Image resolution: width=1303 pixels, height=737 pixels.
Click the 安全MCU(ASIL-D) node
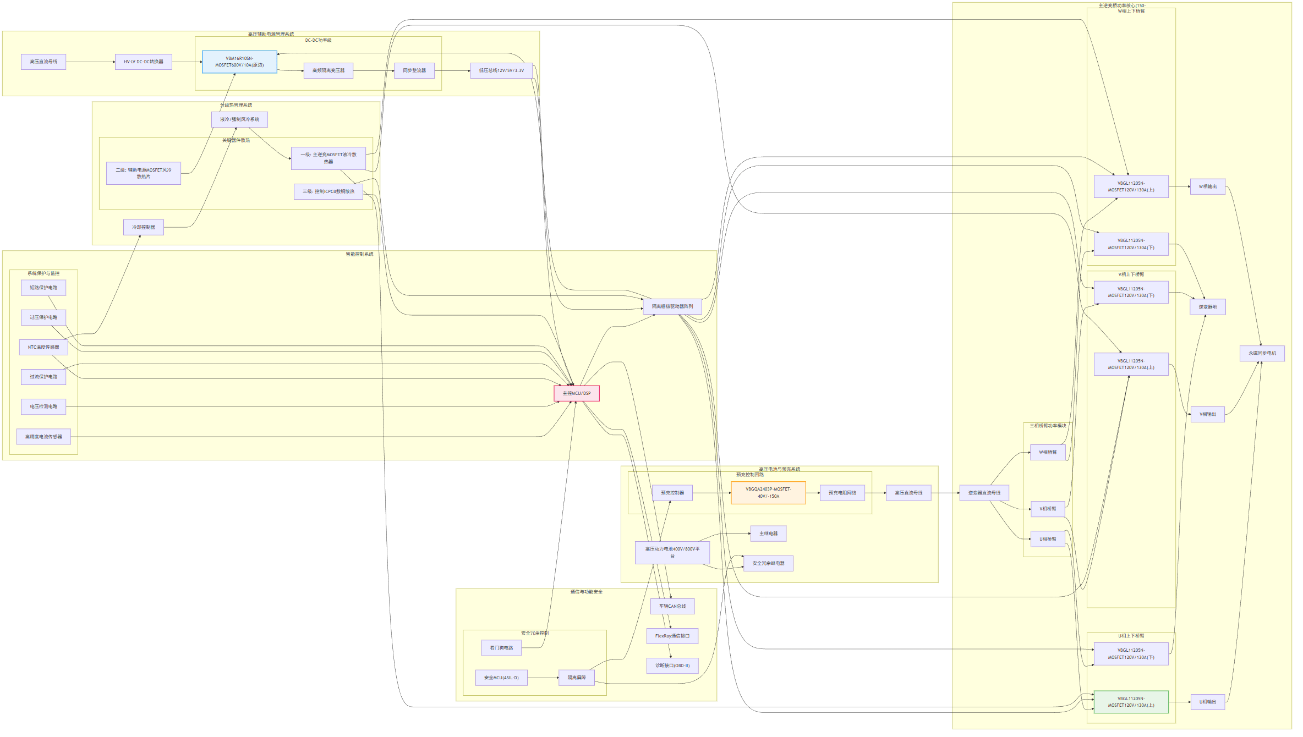pos(501,678)
